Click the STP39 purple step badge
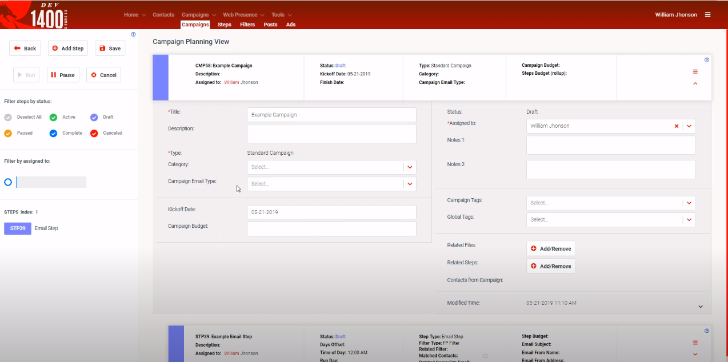728x362 pixels. tap(18, 228)
